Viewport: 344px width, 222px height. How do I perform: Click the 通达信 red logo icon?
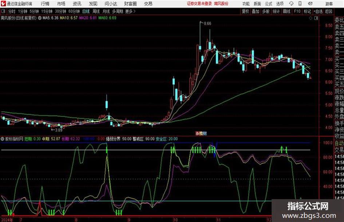pyautogui.click(x=3, y=4)
